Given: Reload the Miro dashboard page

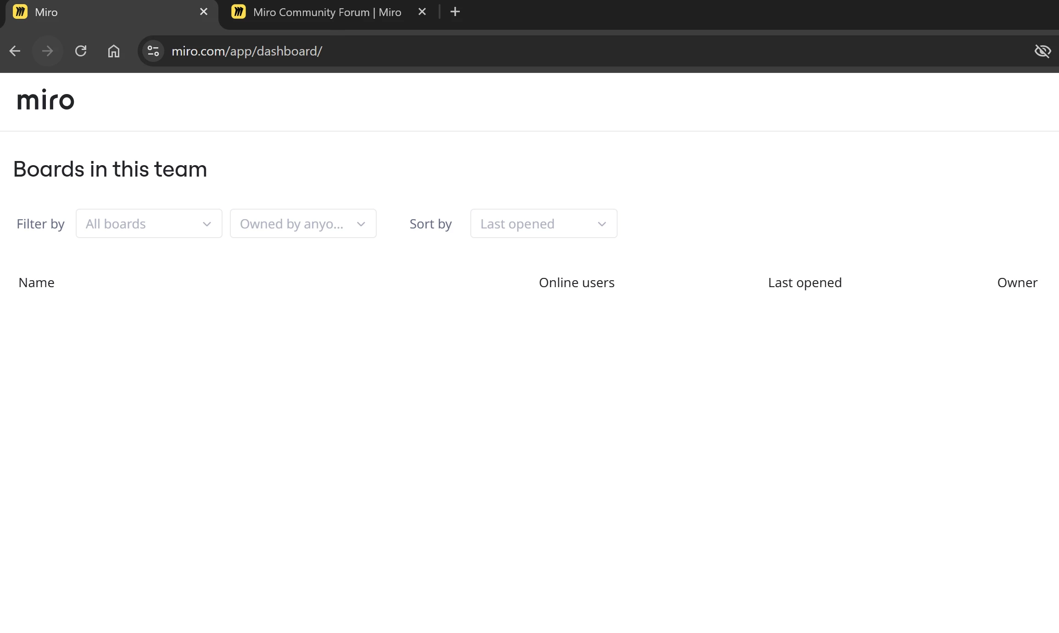Looking at the screenshot, I should point(81,51).
